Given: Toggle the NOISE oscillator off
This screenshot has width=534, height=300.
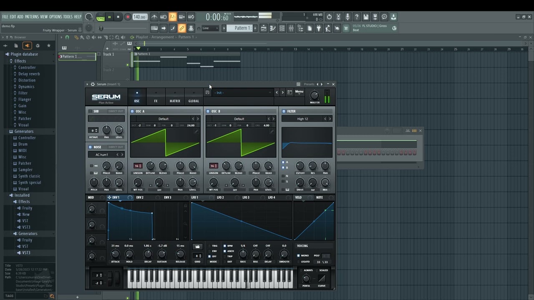Looking at the screenshot, I should pyautogui.click(x=90, y=147).
